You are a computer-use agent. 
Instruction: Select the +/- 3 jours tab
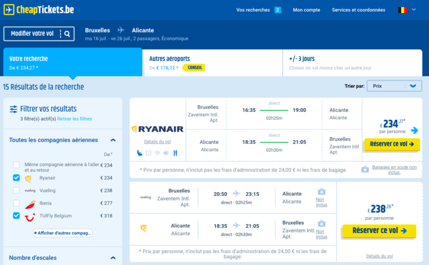(x=352, y=63)
